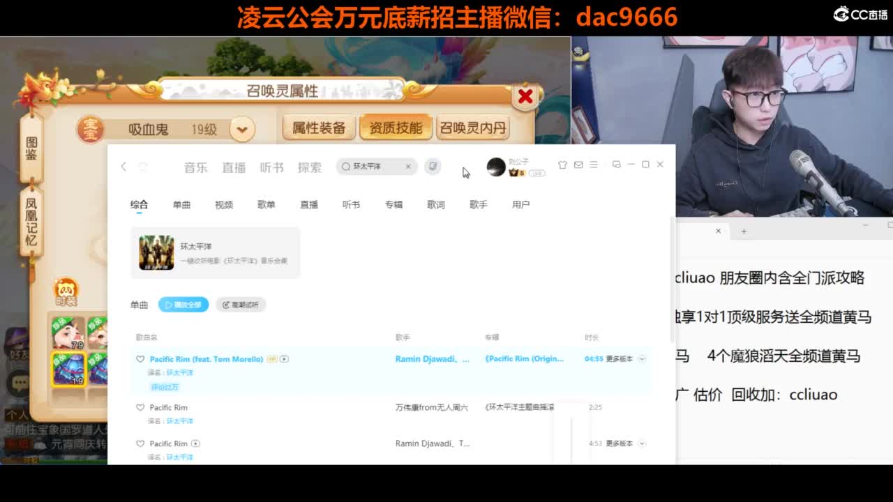Select the 单曲 search results tab

(181, 204)
